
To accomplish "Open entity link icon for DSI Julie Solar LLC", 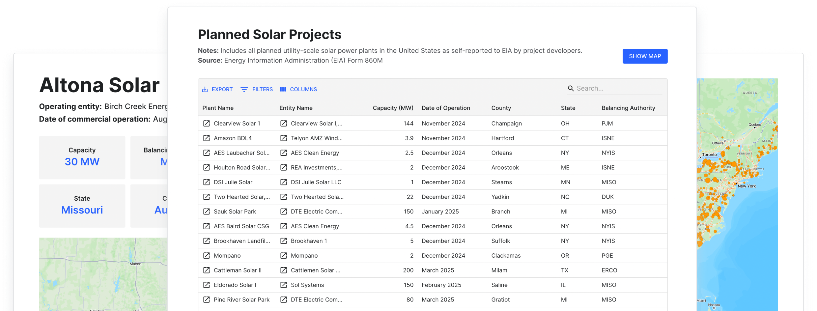I will coord(283,182).
